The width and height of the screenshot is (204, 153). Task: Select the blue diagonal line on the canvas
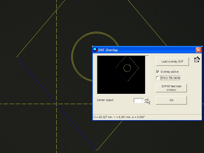click(x=38, y=82)
